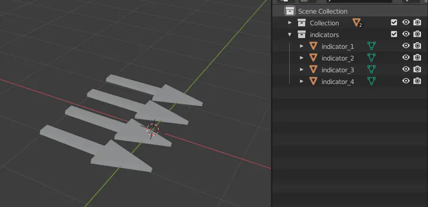Toggle indicator_4 render camera icon
The width and height of the screenshot is (428, 207).
417,81
